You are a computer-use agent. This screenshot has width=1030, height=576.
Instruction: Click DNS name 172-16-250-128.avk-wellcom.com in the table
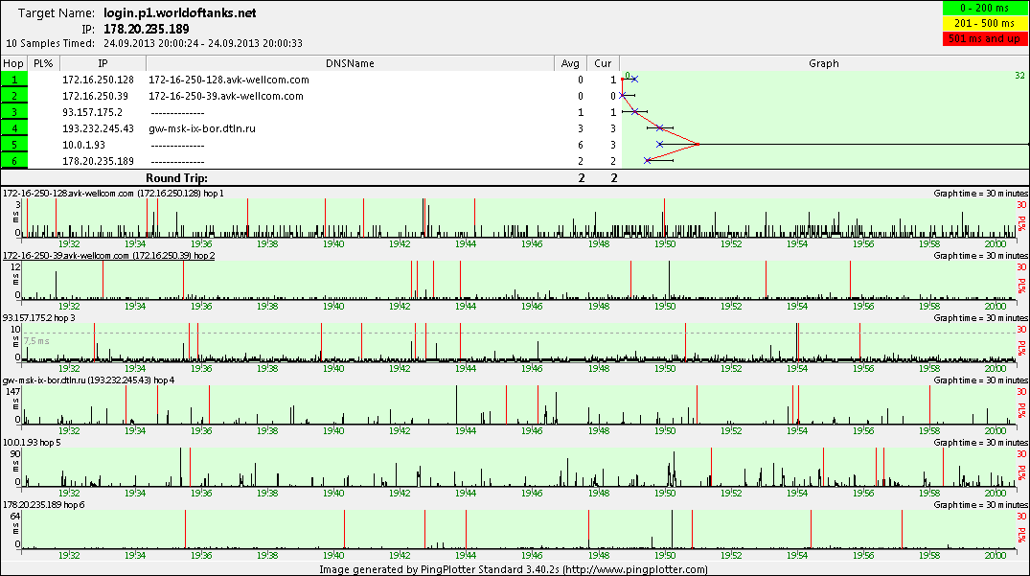pos(229,80)
